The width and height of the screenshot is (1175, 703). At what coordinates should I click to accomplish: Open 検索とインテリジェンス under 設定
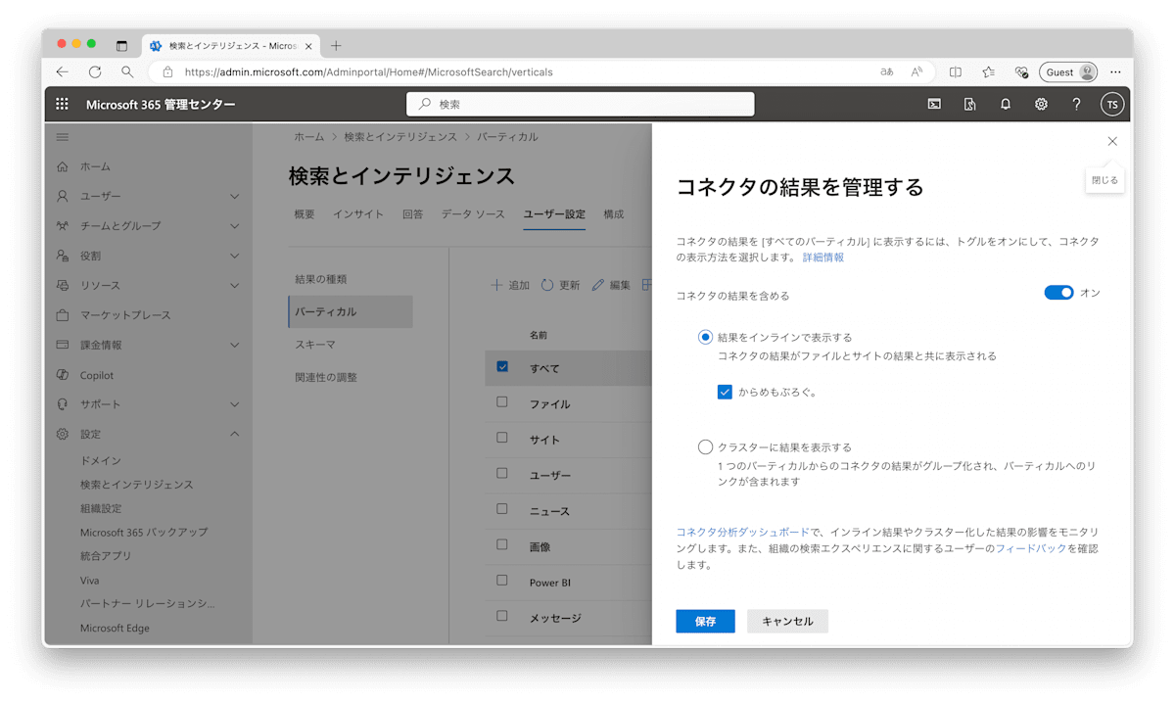coord(137,485)
